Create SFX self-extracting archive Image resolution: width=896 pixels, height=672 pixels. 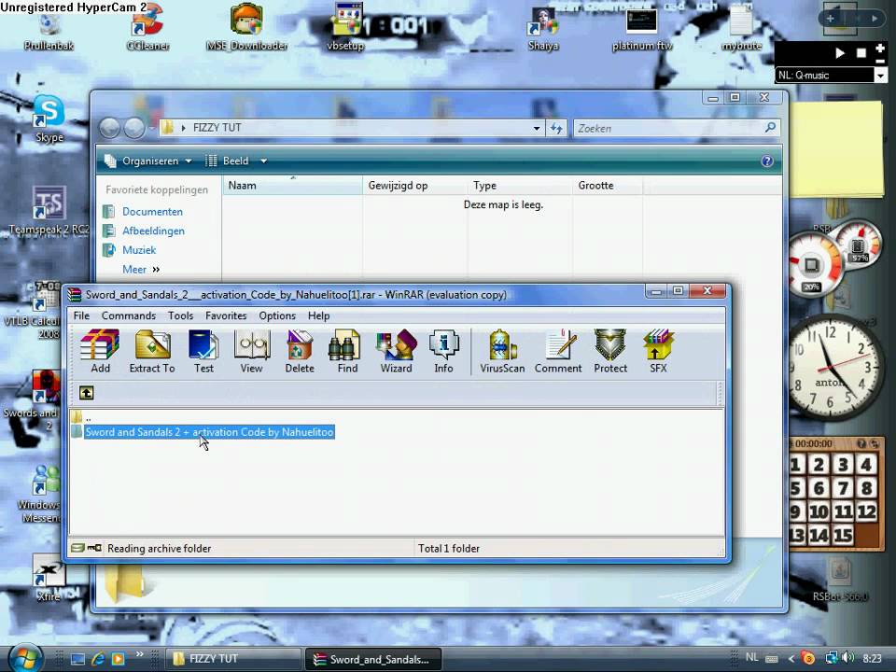point(658,351)
